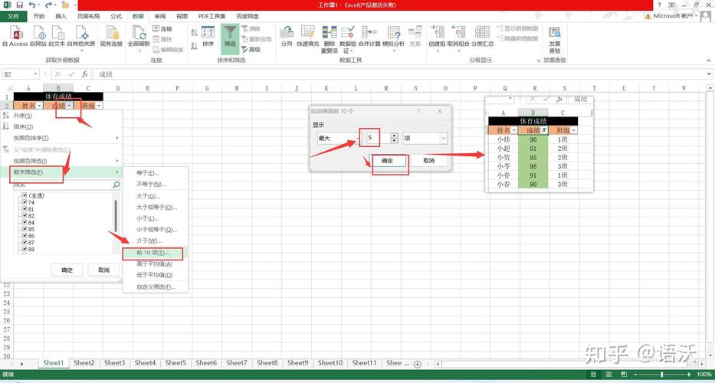Open the Sheet2 tab
Viewport: 715px width, 383px height.
(x=84, y=363)
